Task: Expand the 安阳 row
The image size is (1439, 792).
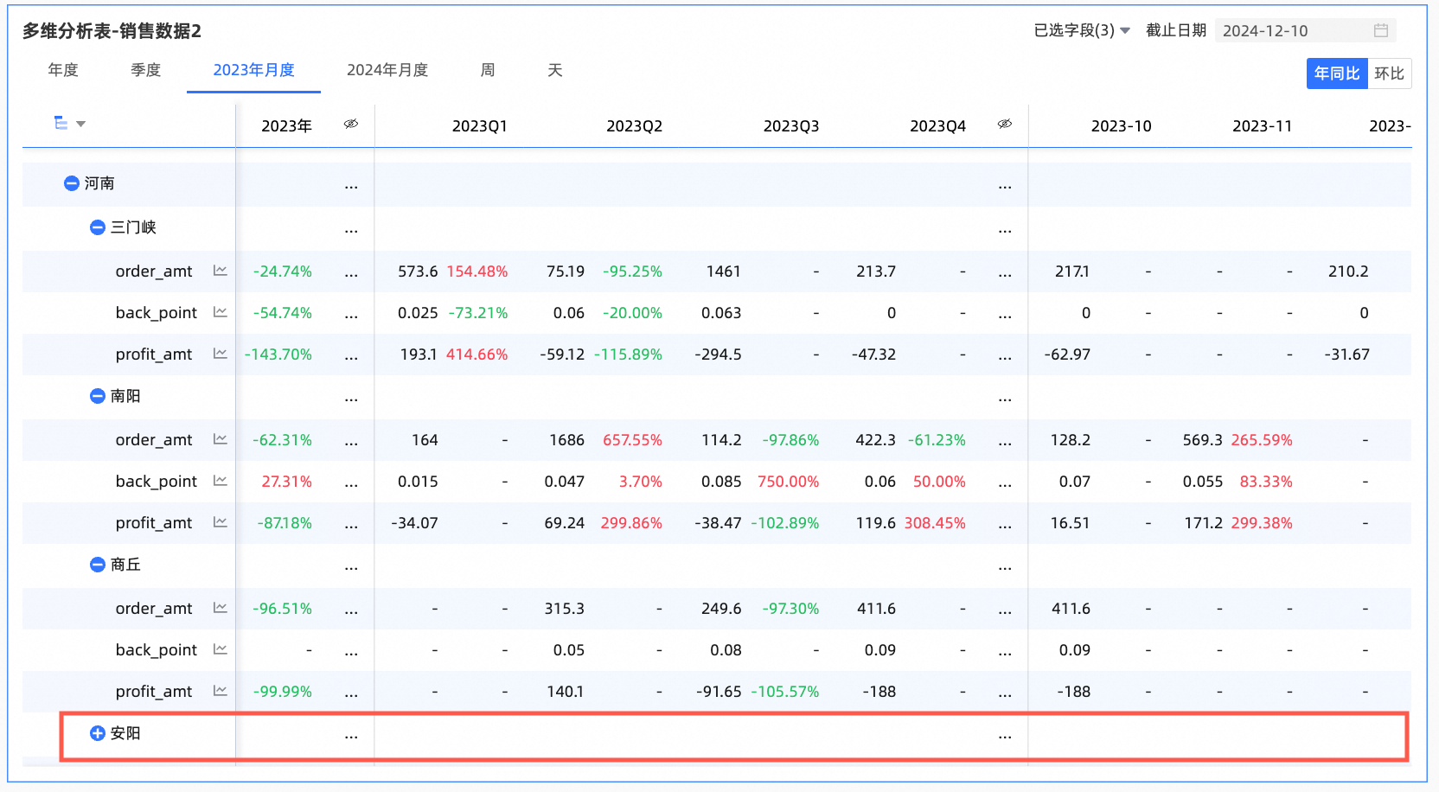Action: pos(98,733)
